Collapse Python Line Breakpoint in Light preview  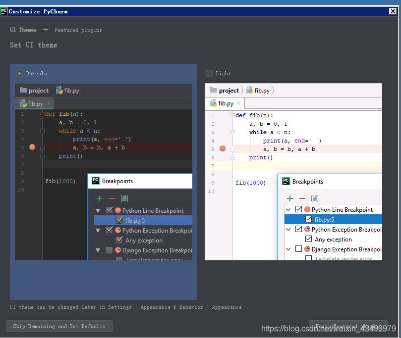coord(288,210)
